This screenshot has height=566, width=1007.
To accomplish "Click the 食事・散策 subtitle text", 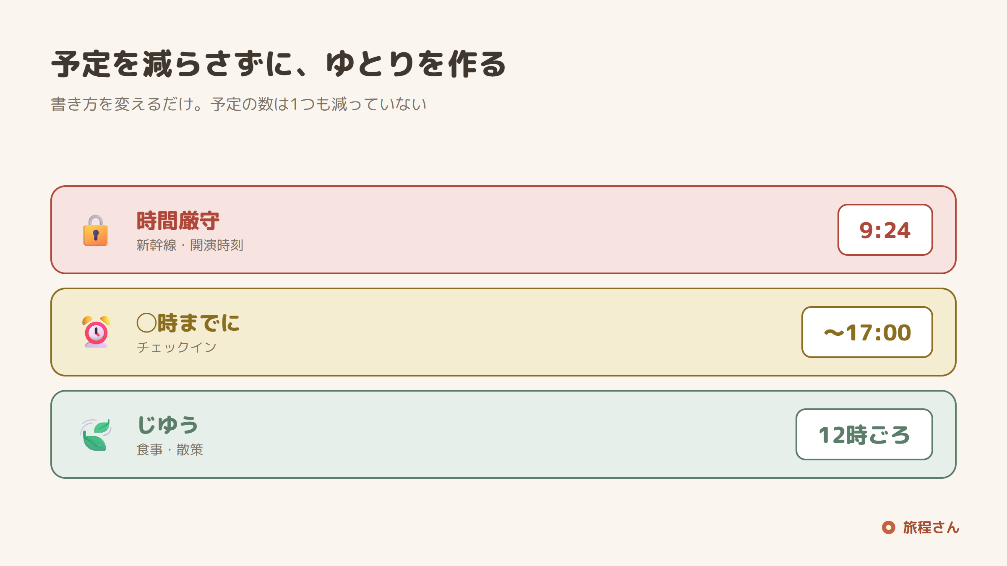I will tap(170, 449).
